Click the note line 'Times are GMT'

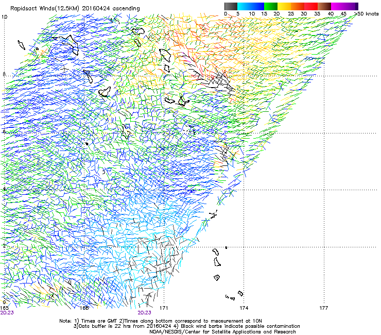coord(99,321)
